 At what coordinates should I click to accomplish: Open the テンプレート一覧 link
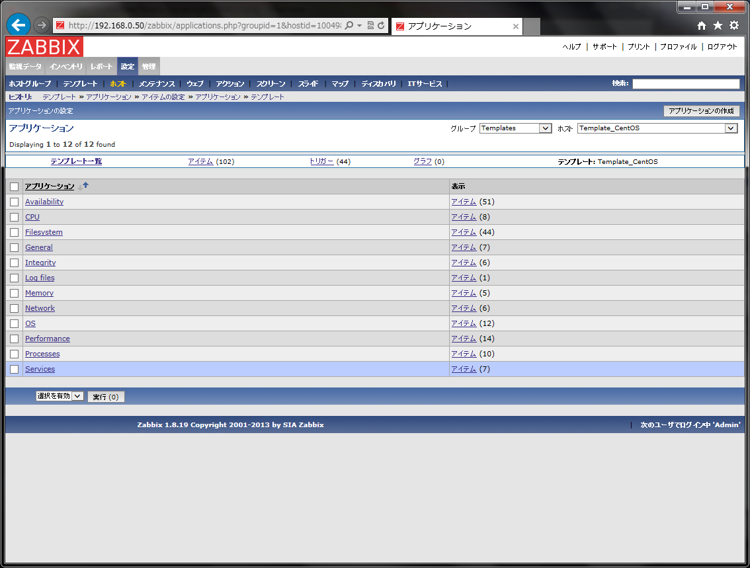tap(76, 161)
